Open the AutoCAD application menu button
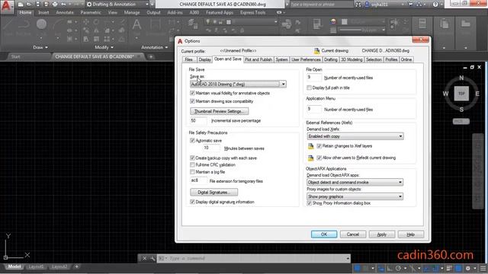 coord(7,6)
